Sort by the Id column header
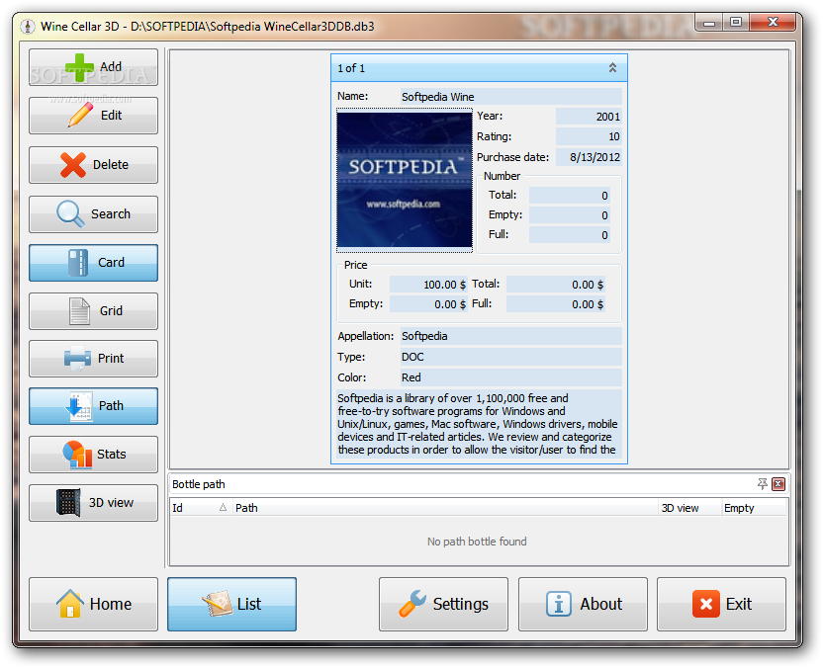823x668 pixels. [201, 508]
